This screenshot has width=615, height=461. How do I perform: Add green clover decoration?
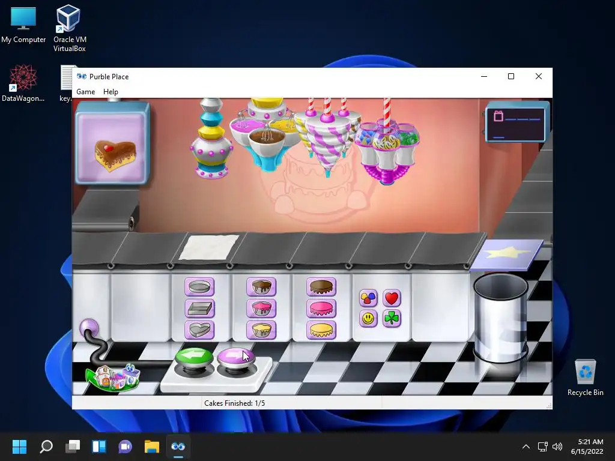pyautogui.click(x=392, y=318)
